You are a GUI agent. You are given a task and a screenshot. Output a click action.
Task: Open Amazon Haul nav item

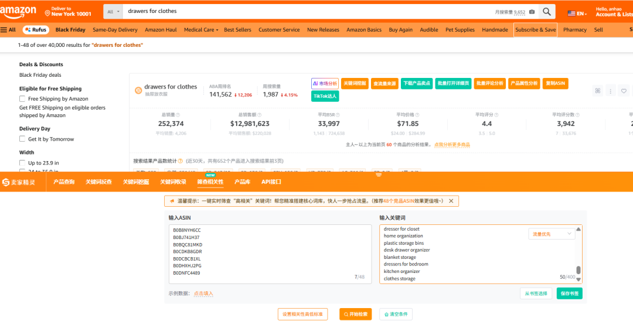(161, 30)
